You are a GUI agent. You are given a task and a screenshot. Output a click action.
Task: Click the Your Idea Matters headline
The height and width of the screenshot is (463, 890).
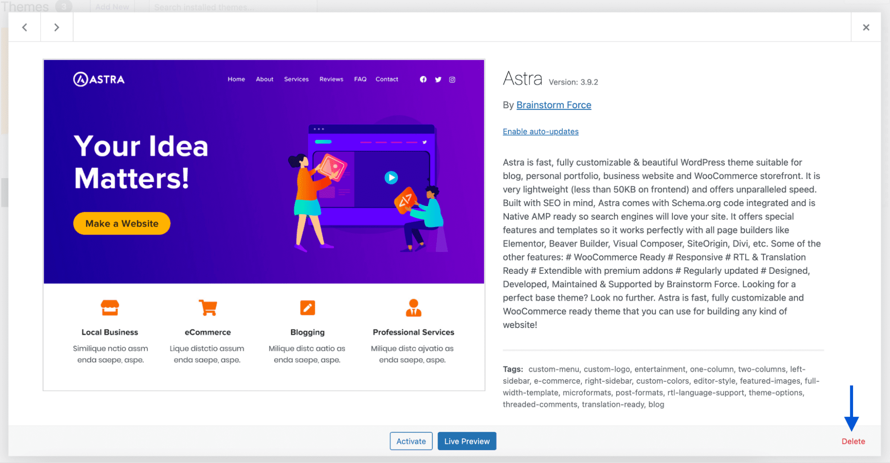click(x=141, y=162)
